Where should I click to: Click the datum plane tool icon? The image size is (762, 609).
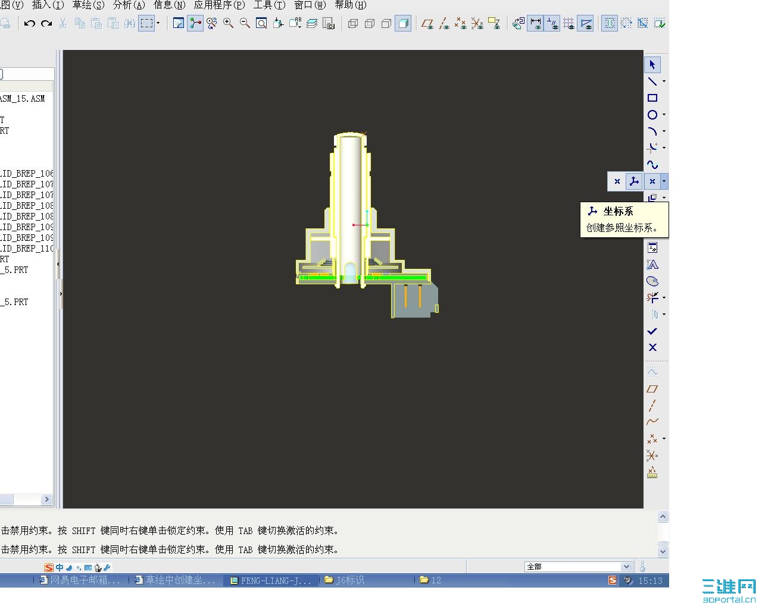(x=652, y=389)
